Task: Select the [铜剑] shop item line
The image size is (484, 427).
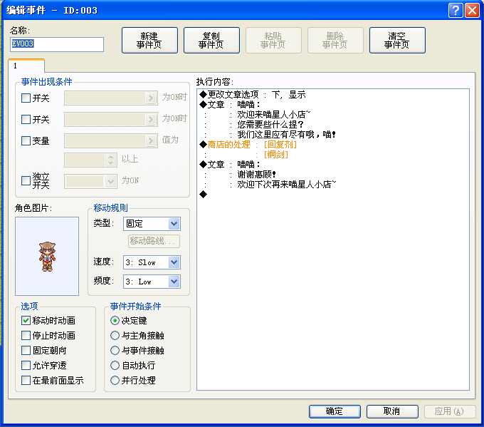Action: click(333, 154)
